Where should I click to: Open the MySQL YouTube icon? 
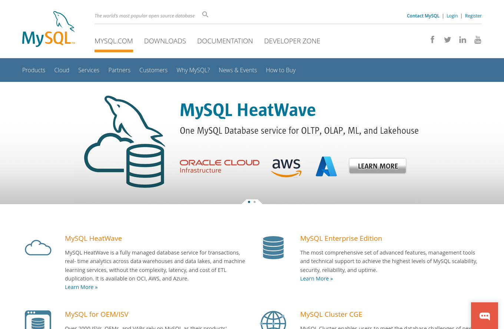[x=478, y=40]
